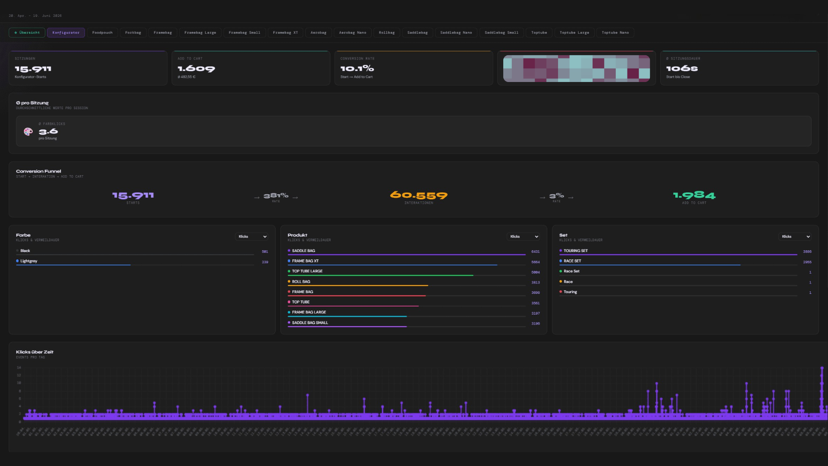The width and height of the screenshot is (828, 466).
Task: Click the purple dot next to SADDLE BAG
Action: (x=289, y=251)
